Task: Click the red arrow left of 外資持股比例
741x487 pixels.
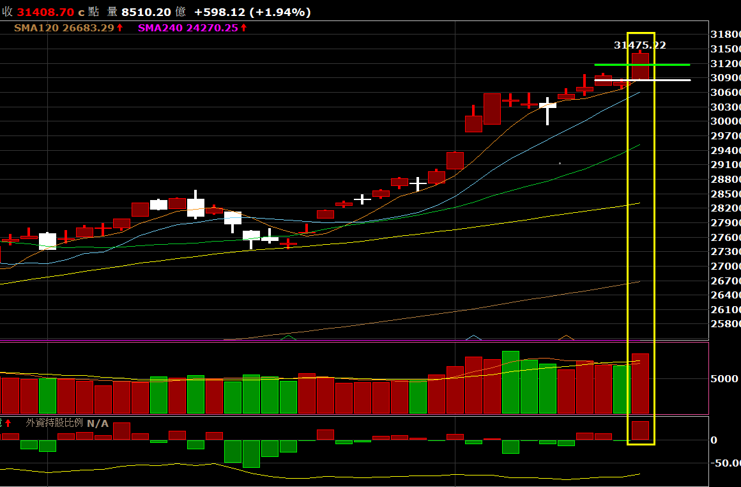Action: pyautogui.click(x=8, y=423)
